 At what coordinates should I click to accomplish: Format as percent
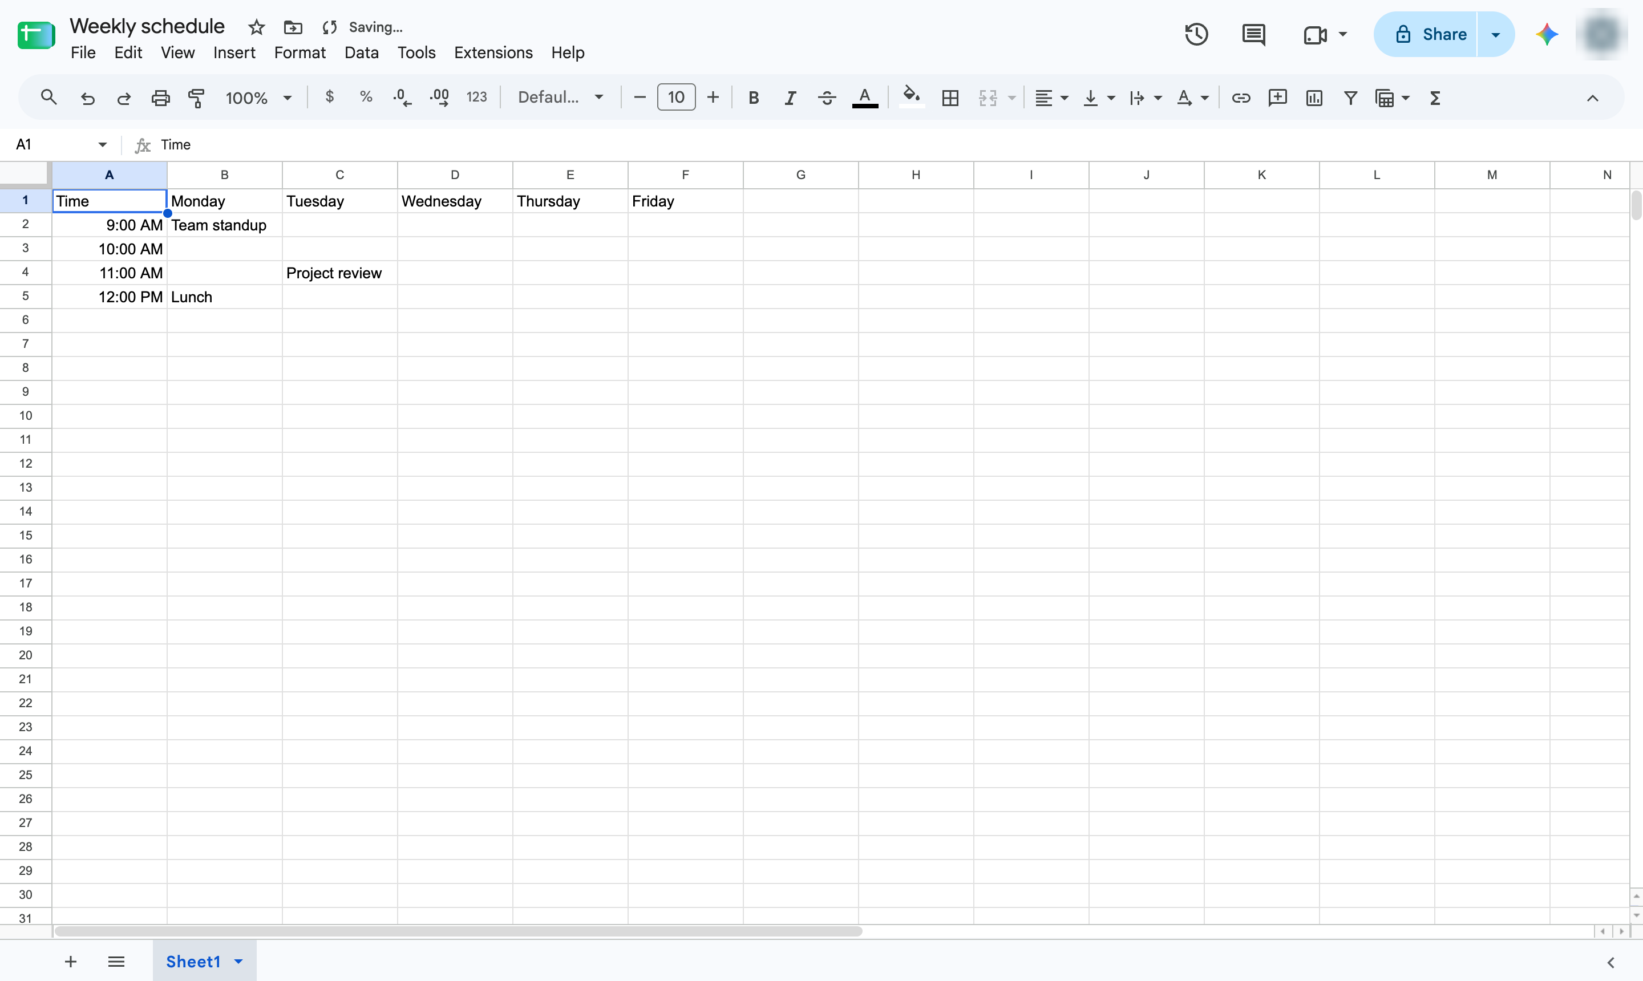[x=366, y=98]
